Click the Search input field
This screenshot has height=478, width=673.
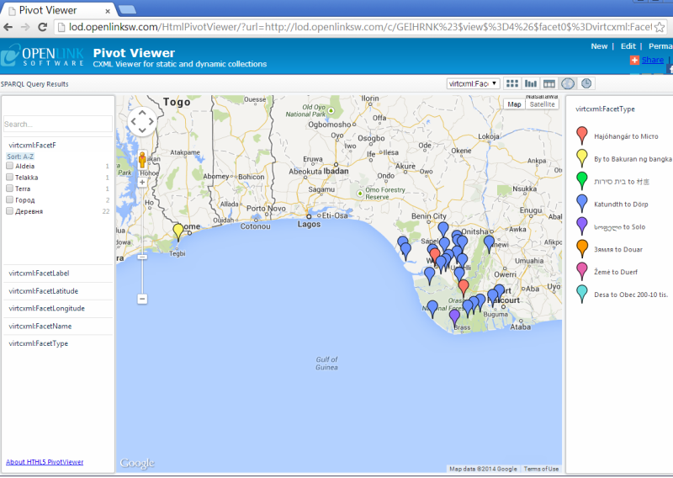point(57,124)
